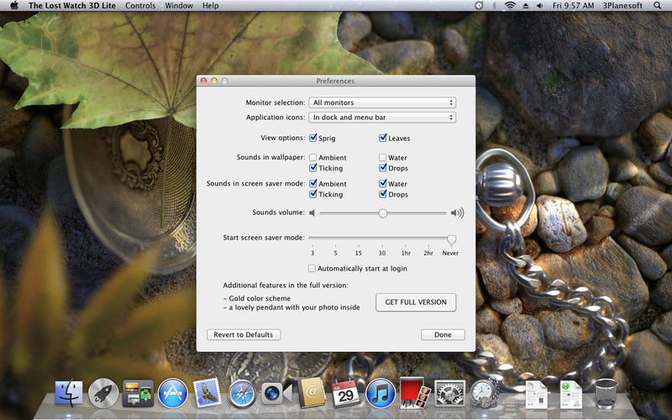Click Revert to Defaults
This screenshot has height=420, width=672.
click(244, 334)
